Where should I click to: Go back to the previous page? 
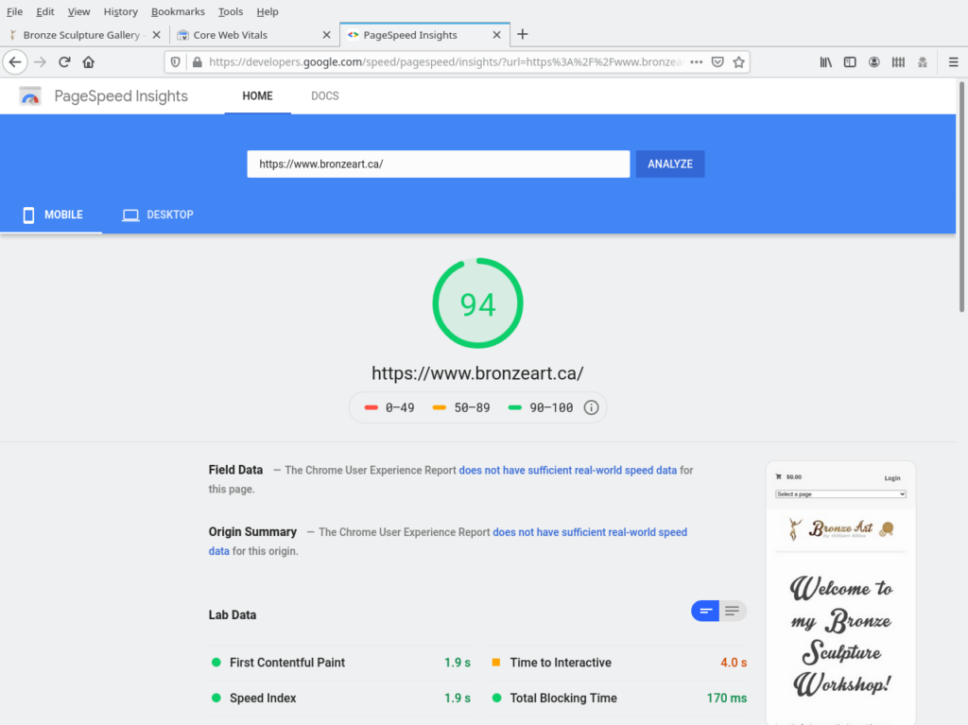[15, 61]
